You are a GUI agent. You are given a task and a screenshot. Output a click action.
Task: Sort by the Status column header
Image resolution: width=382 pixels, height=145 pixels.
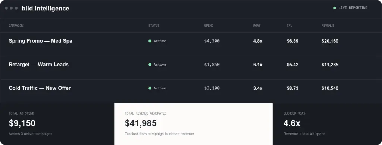(154, 26)
